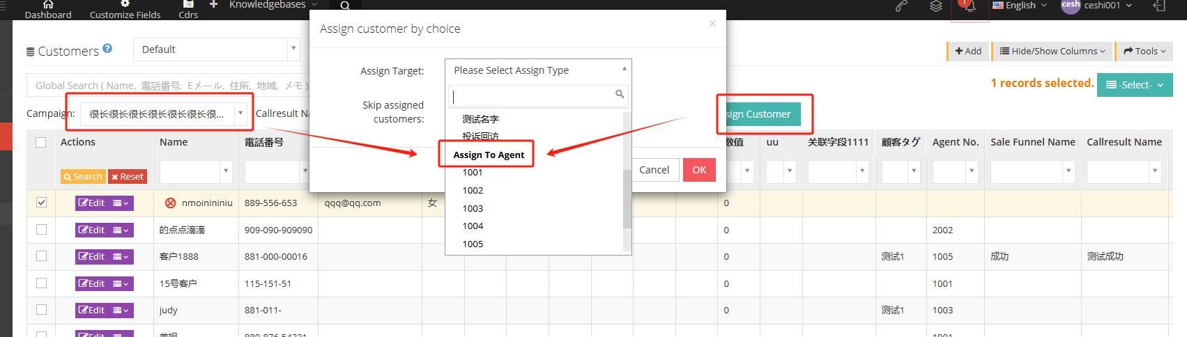Open row actions menu for 客户1888
Image resolution: width=1187 pixels, height=337 pixels.
pyautogui.click(x=121, y=256)
